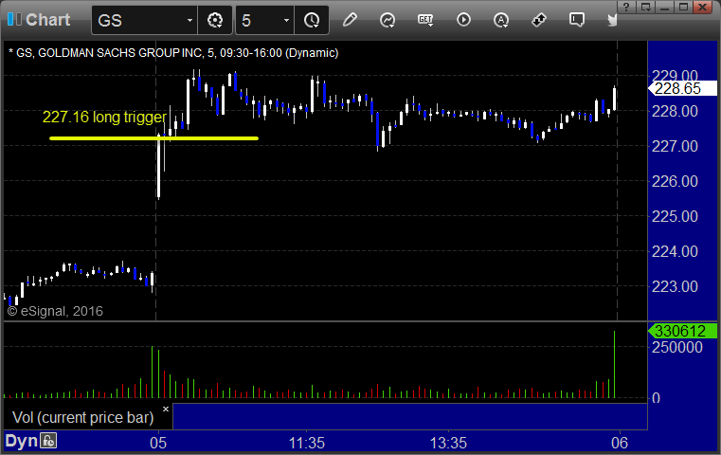Viewport: 721px width, 455px height.
Task: Click the 05 date marker on time axis
Action: pos(158,443)
